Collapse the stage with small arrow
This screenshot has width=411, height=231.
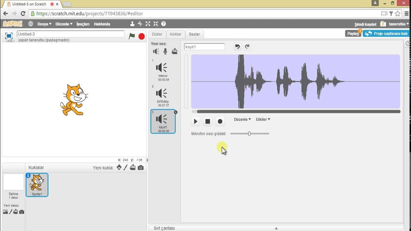pos(147,160)
